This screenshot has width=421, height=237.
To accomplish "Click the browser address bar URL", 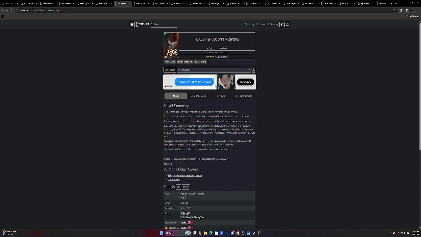I will [40, 10].
